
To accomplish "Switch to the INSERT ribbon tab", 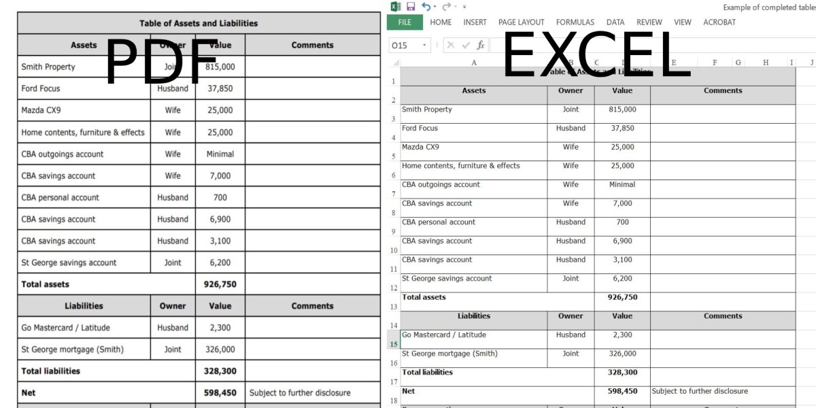I will coord(475,22).
